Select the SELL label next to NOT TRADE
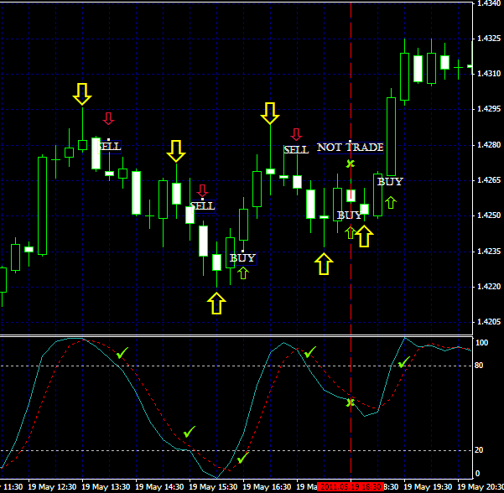The image size is (504, 493). (x=296, y=149)
